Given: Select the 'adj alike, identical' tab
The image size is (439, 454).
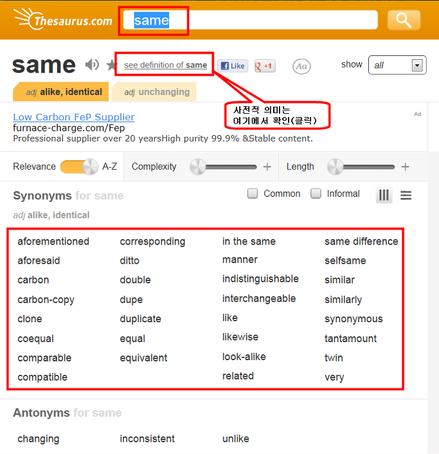Looking at the screenshot, I should click(61, 92).
